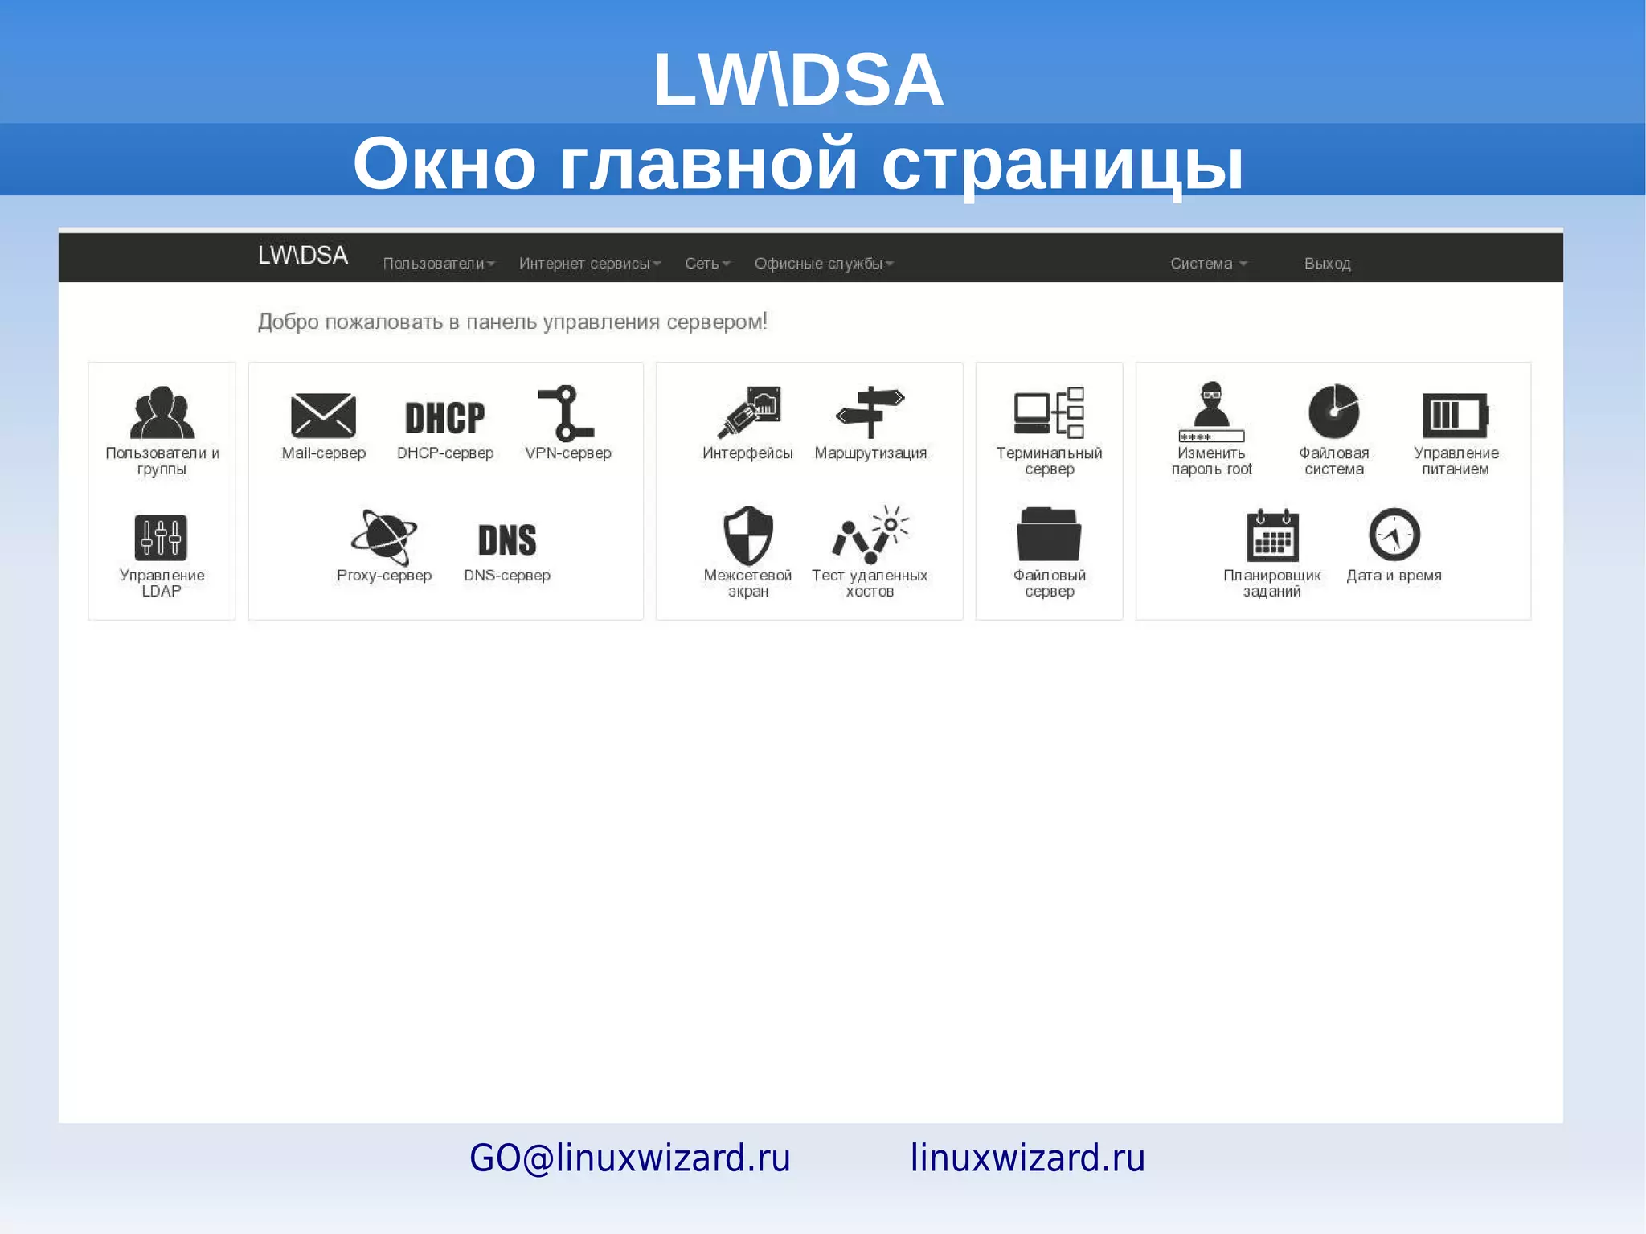Click the Выход logout link
Screen dimensions: 1646x1234
pos(1327,264)
